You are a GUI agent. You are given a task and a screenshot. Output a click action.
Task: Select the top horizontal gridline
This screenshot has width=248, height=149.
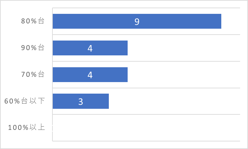[x=146, y=8]
